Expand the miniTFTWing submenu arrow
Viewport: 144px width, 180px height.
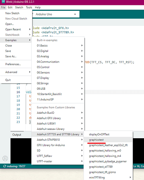[130, 177]
